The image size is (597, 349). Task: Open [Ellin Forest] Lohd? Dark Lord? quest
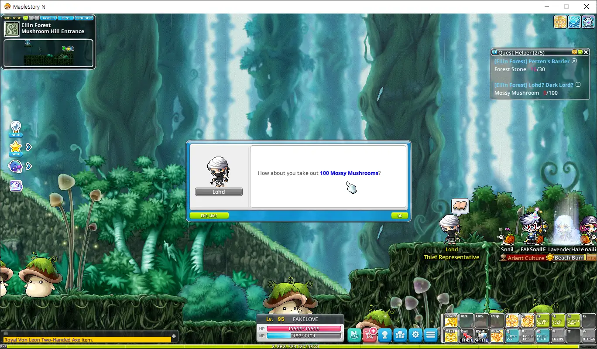[x=533, y=85]
